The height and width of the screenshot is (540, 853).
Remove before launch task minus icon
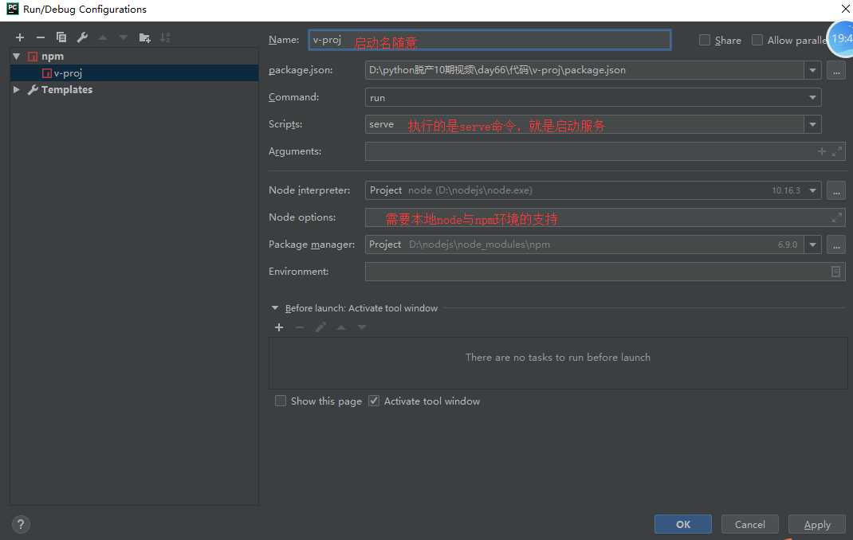click(x=299, y=327)
